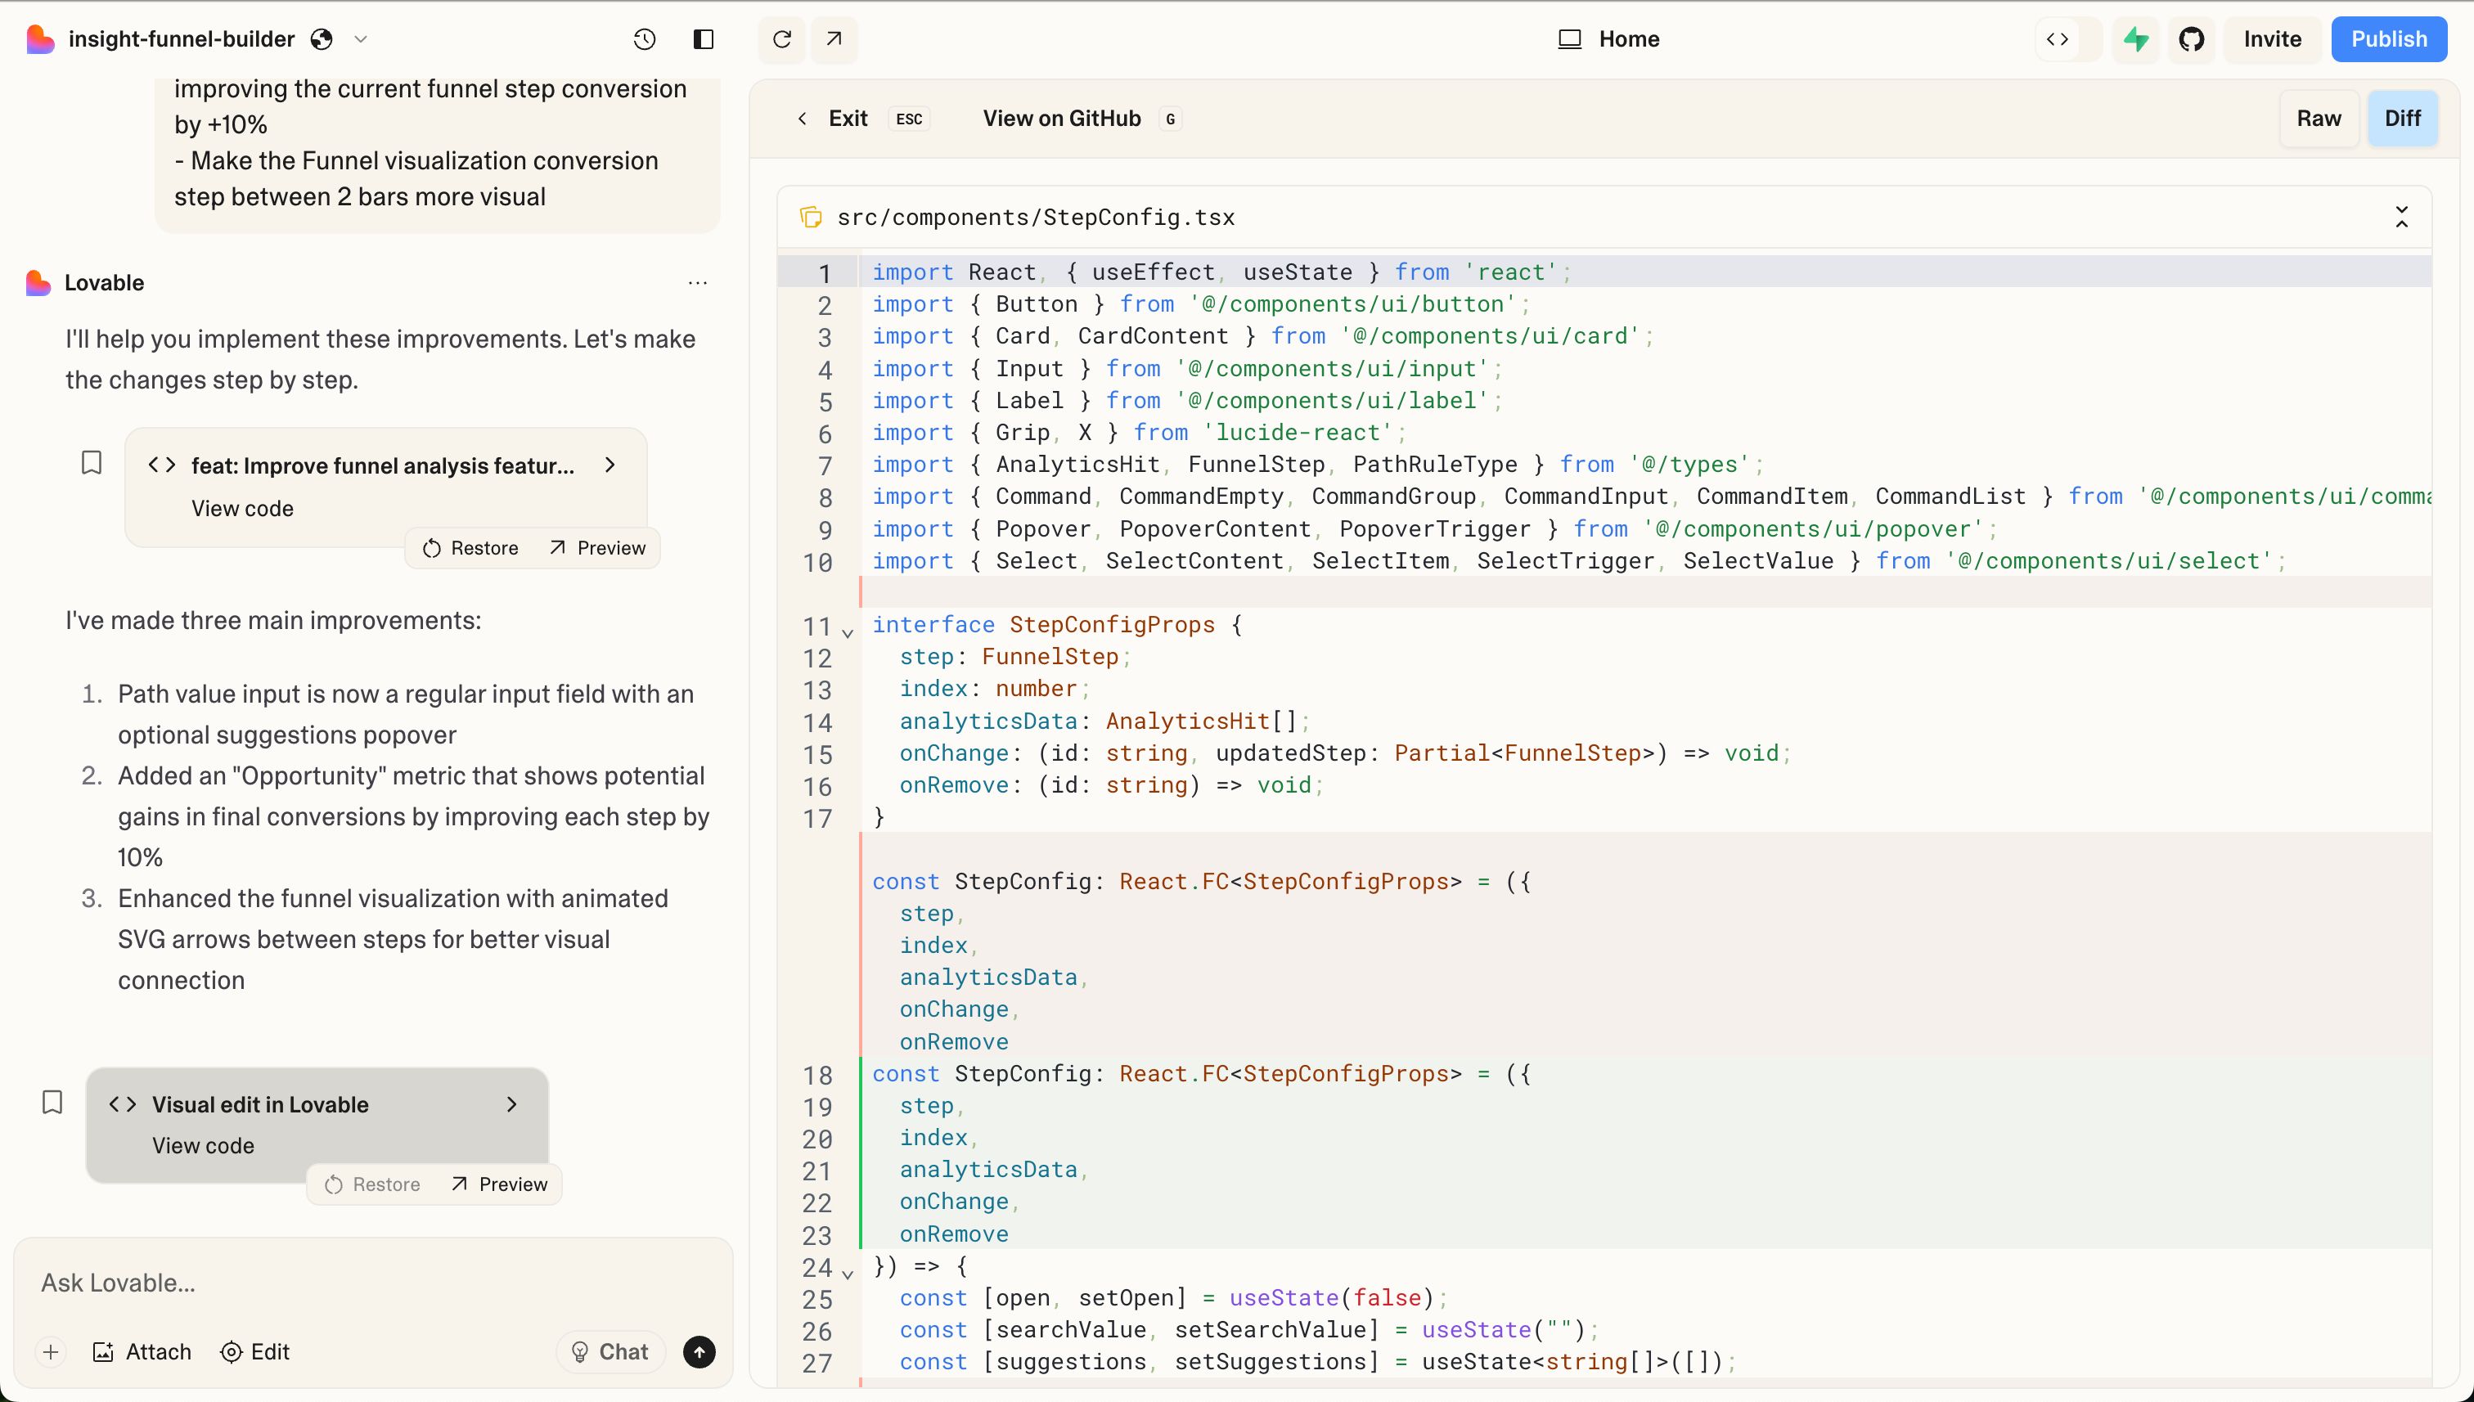Click code icon on Visual edit card

pyautogui.click(x=122, y=1104)
